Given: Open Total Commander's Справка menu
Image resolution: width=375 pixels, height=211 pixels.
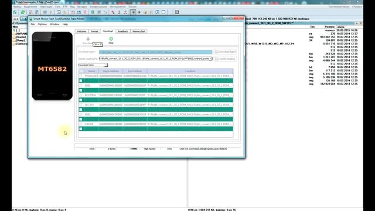Looking at the screenshot, I should 357,6.
